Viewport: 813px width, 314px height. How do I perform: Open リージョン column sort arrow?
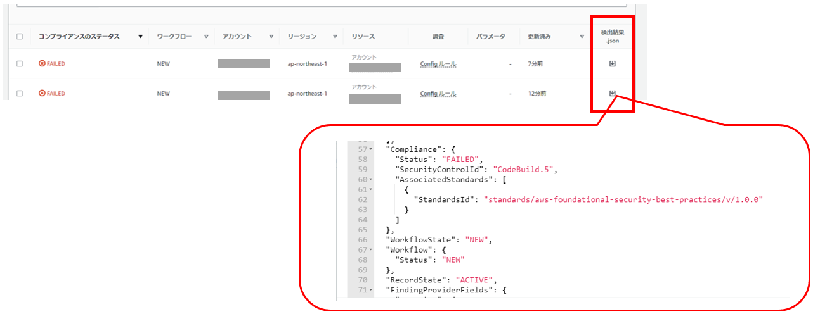coord(334,37)
